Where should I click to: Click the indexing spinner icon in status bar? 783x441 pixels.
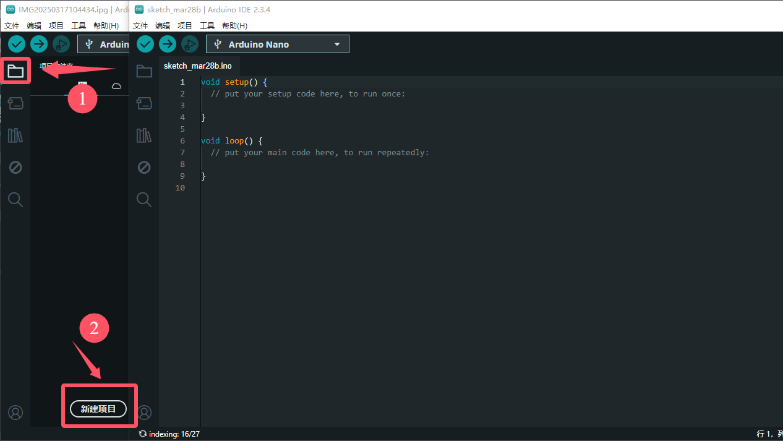pos(143,434)
